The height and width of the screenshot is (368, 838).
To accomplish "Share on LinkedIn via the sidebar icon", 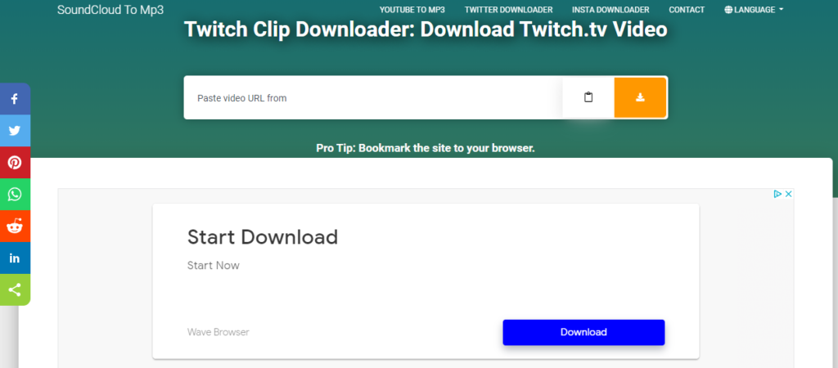I will 15,258.
